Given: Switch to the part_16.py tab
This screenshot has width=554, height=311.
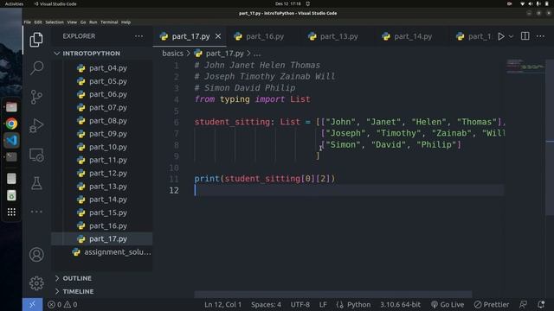Looking at the screenshot, I should 263,36.
